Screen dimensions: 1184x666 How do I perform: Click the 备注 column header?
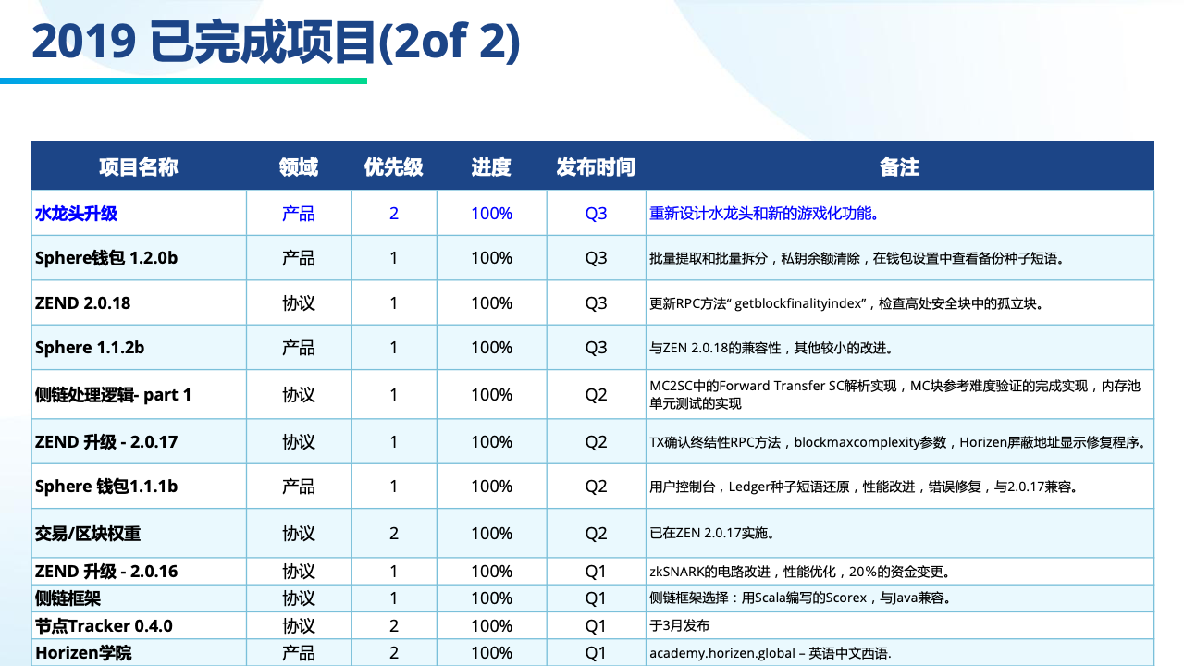[899, 166]
